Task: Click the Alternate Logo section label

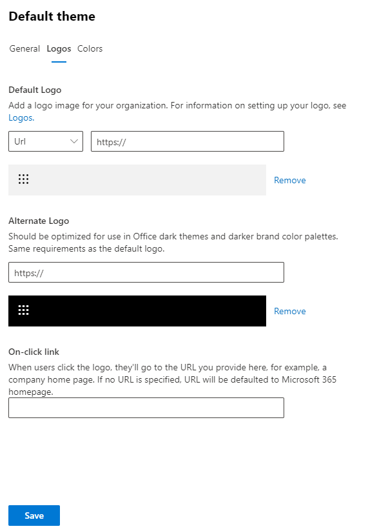Action: click(39, 221)
